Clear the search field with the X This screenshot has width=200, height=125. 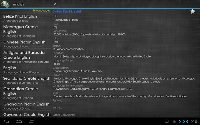click(x=55, y=4)
